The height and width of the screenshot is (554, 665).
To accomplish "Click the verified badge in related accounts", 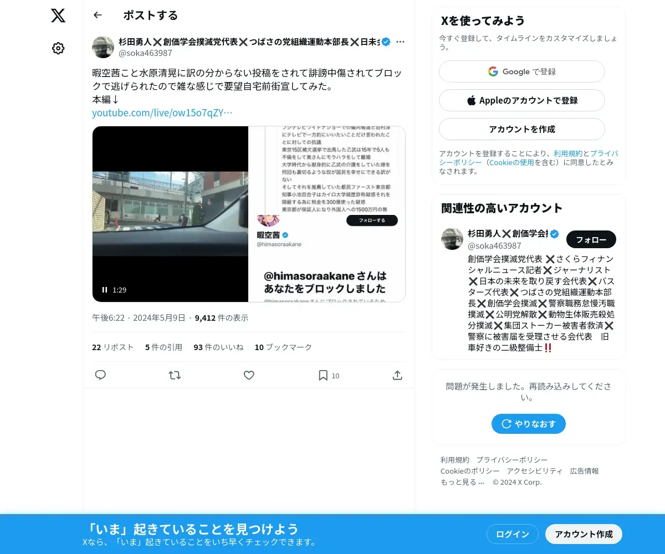I will click(x=555, y=233).
